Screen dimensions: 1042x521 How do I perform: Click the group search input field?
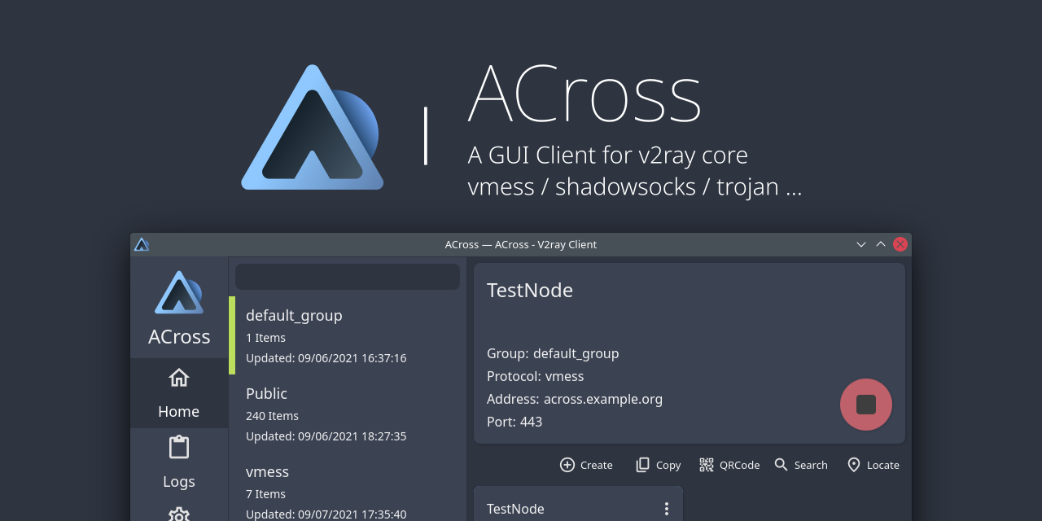tap(348, 277)
